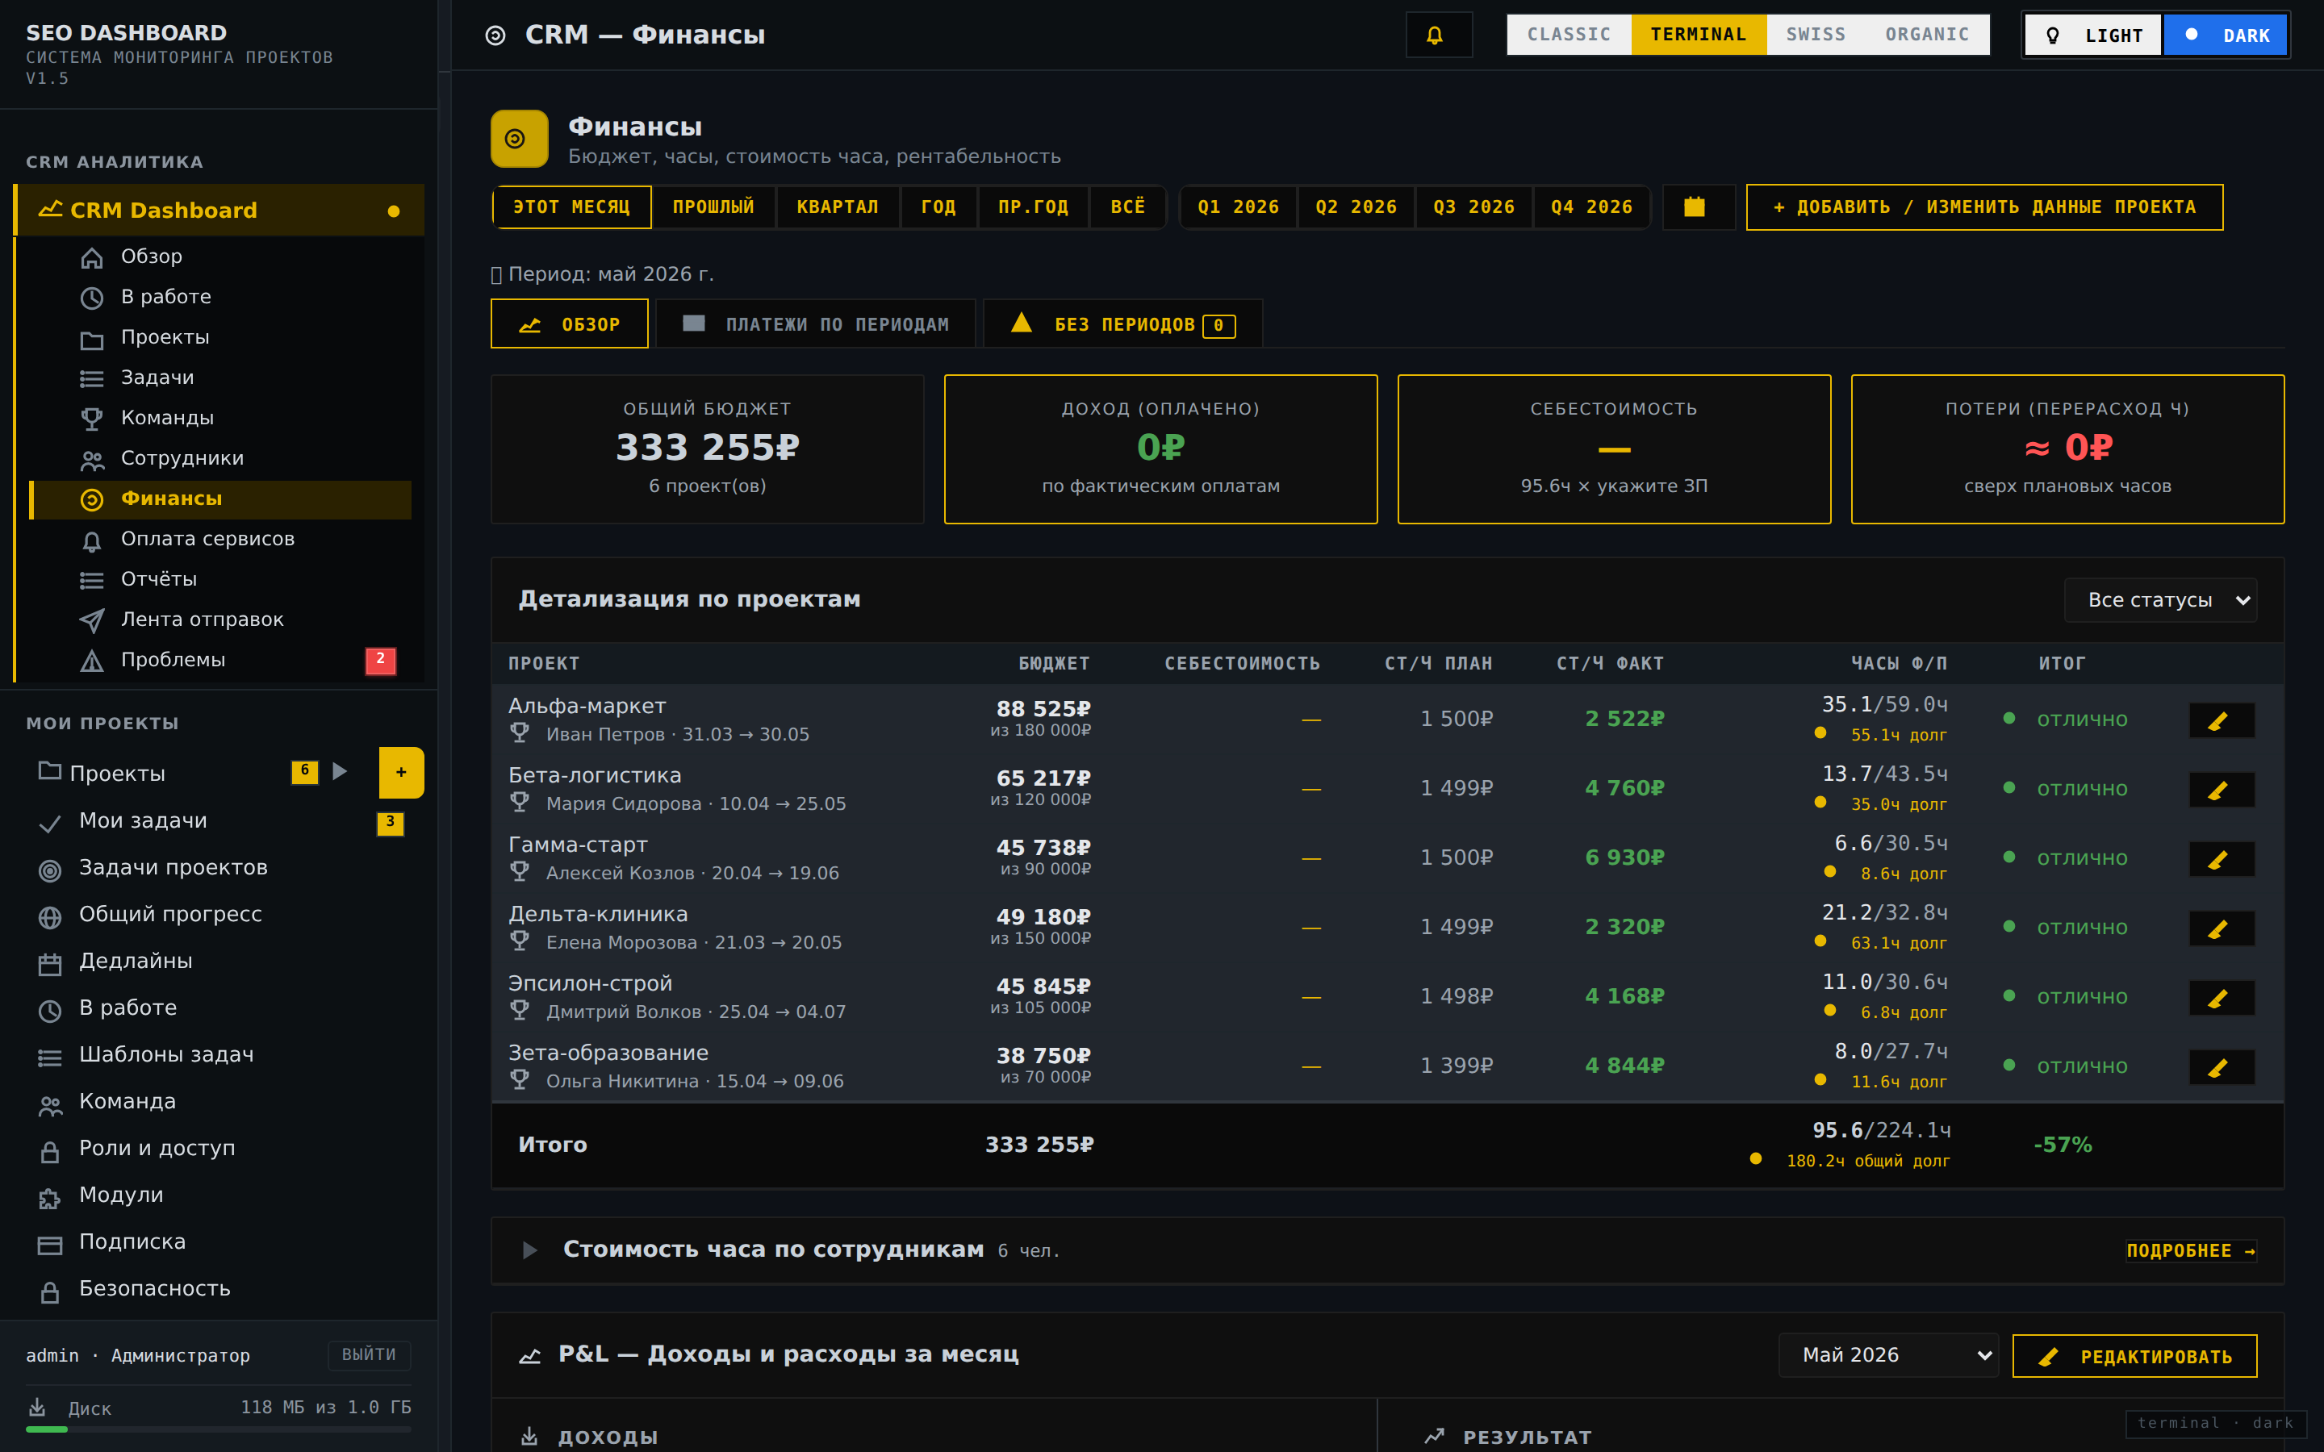Open БЕЗ ПЕРИОДОВ tab
2324x1452 pixels.
pos(1122,323)
